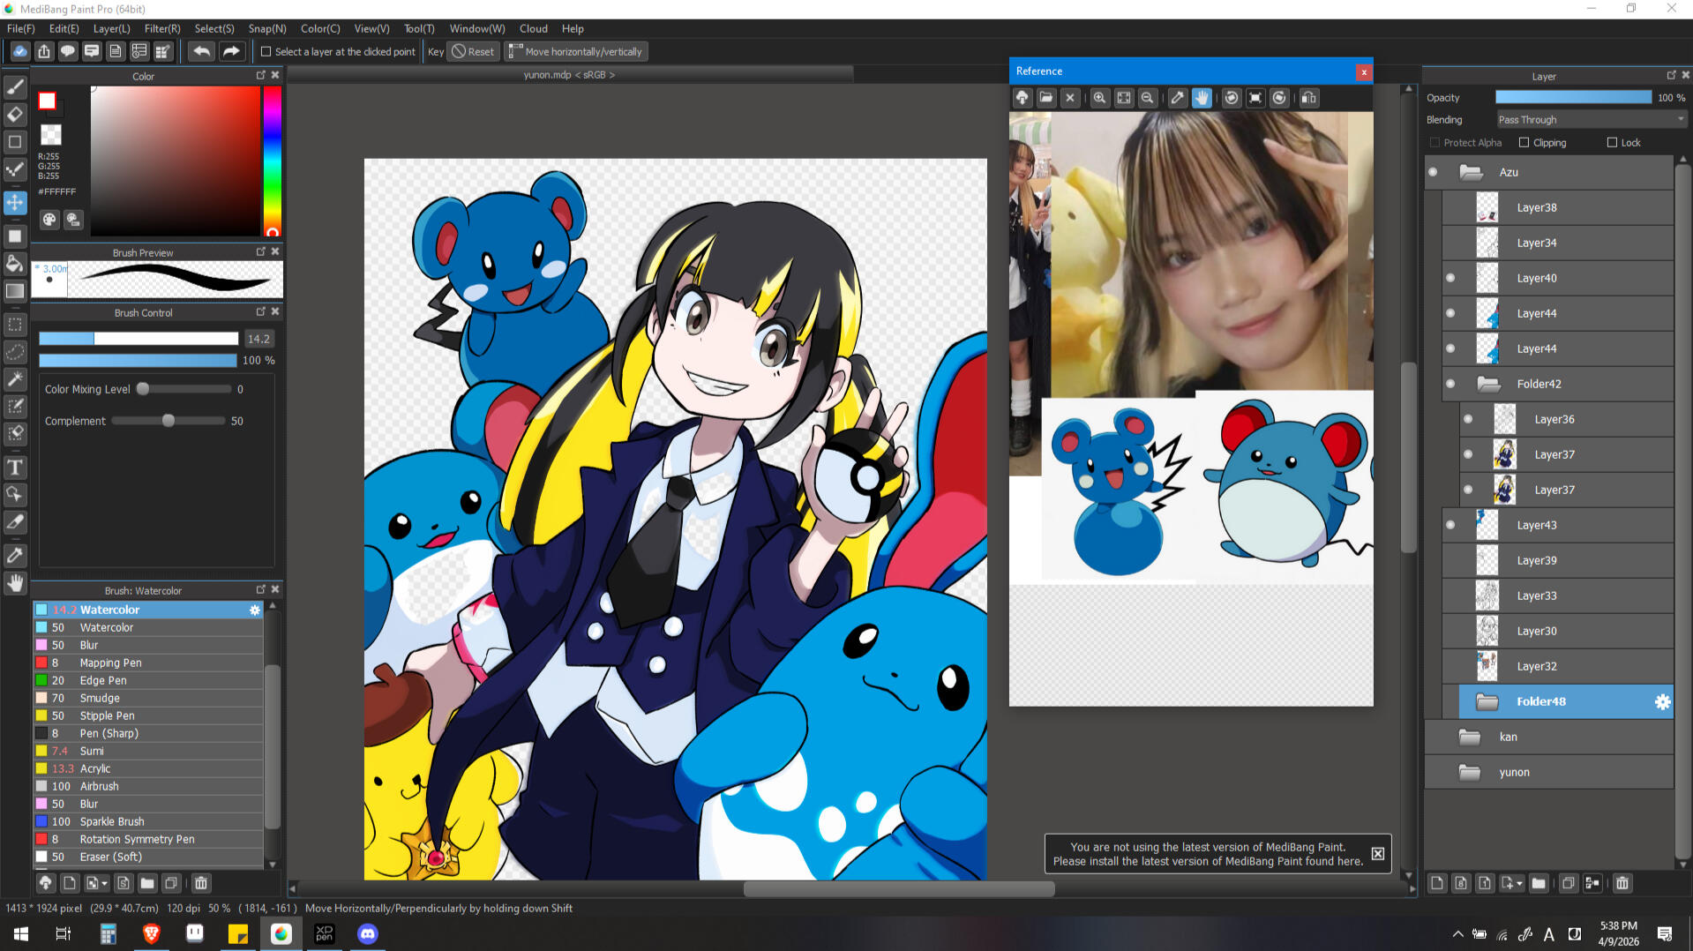The height and width of the screenshot is (951, 1693).
Task: Click the canvas horizontal scrollbar
Action: [x=899, y=888]
